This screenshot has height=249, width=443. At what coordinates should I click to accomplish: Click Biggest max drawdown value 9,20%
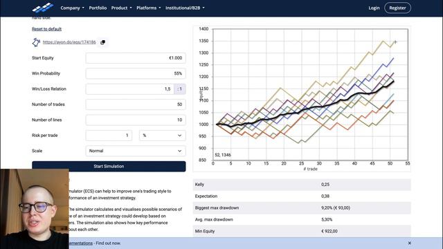pos(336,207)
